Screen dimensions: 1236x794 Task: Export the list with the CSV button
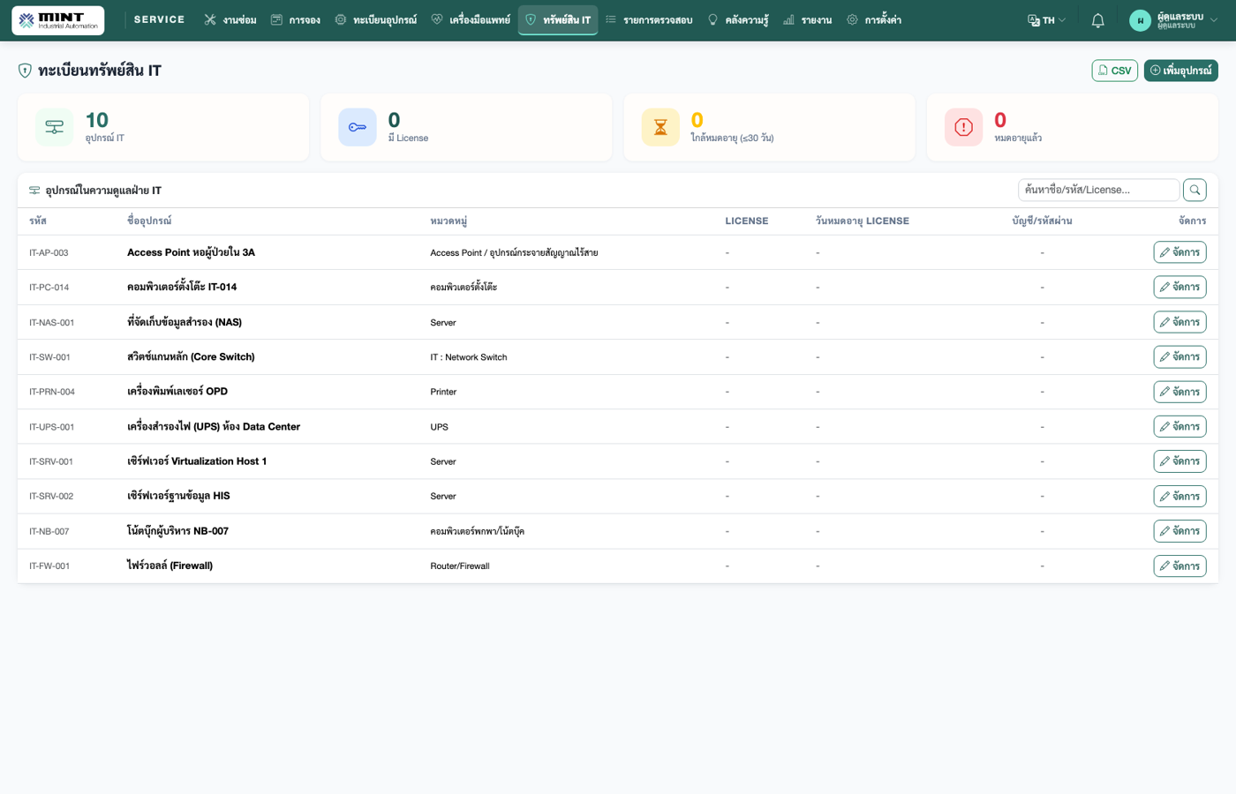tap(1114, 71)
